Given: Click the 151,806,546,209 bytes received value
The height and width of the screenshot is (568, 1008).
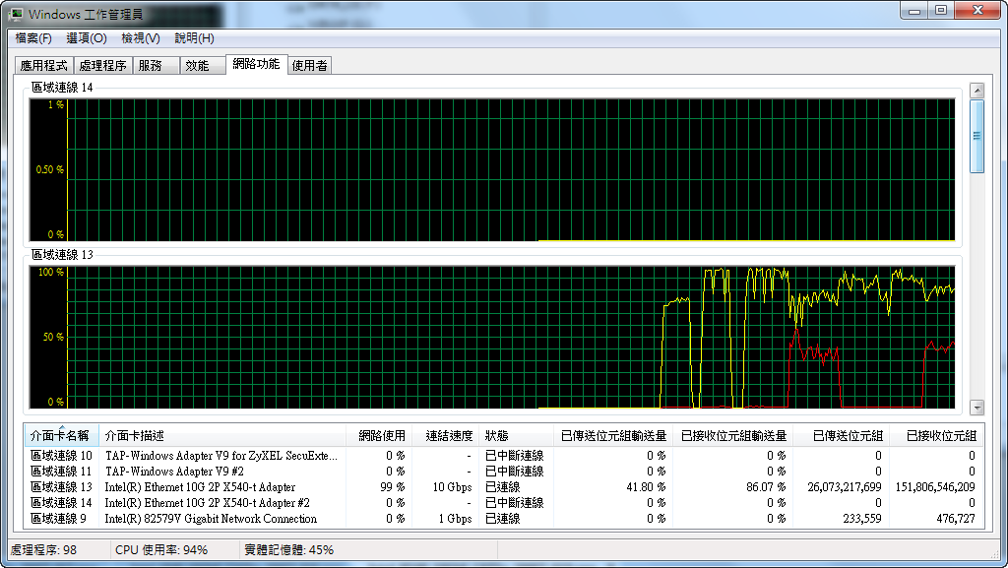Looking at the screenshot, I should tap(935, 487).
